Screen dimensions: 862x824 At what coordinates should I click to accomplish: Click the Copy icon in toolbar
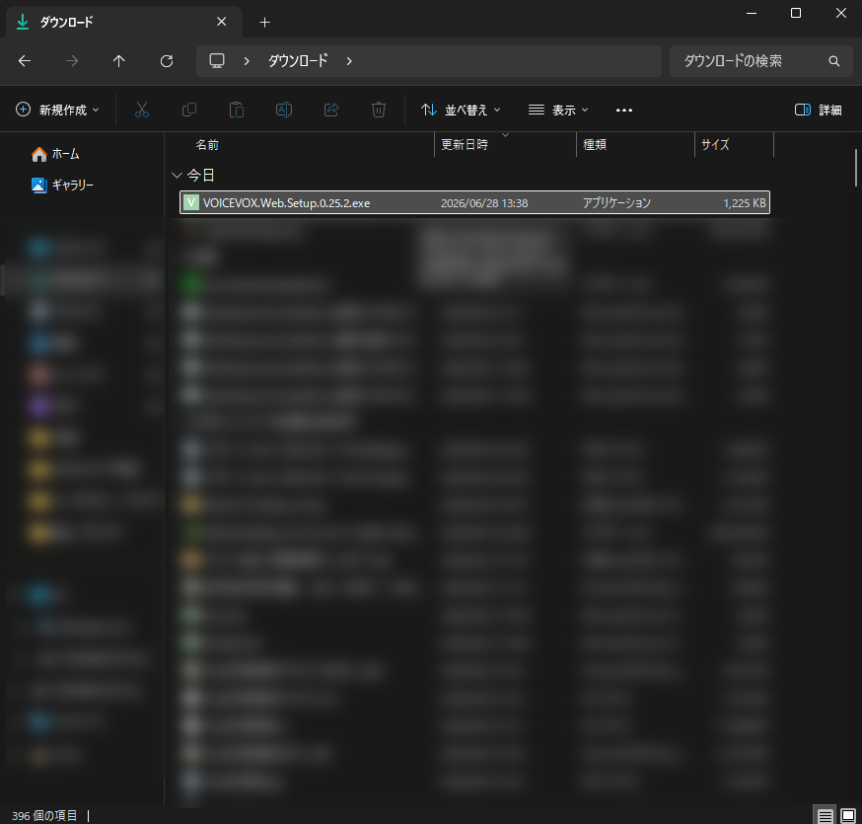click(x=189, y=110)
